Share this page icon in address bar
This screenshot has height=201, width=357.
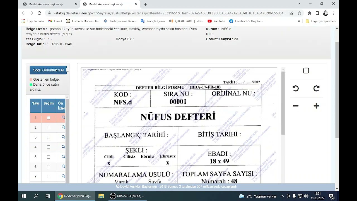pyautogui.click(x=291, y=13)
